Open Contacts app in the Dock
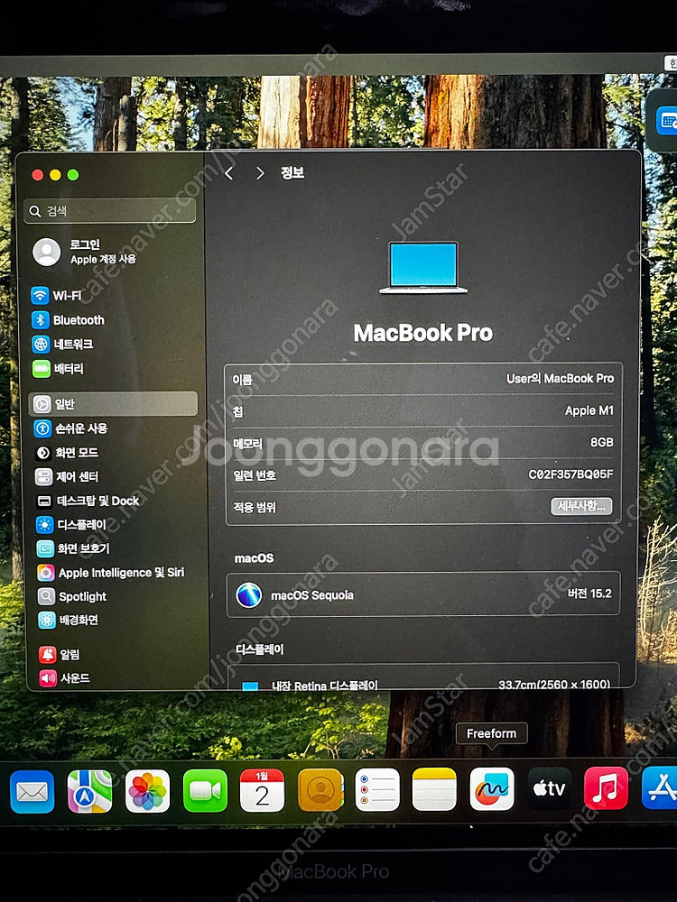 (320, 790)
